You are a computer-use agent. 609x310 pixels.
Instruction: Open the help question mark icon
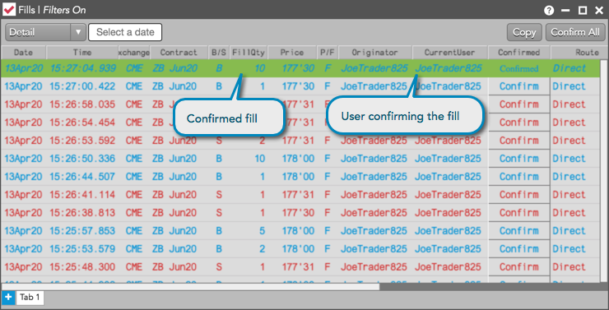pos(549,11)
